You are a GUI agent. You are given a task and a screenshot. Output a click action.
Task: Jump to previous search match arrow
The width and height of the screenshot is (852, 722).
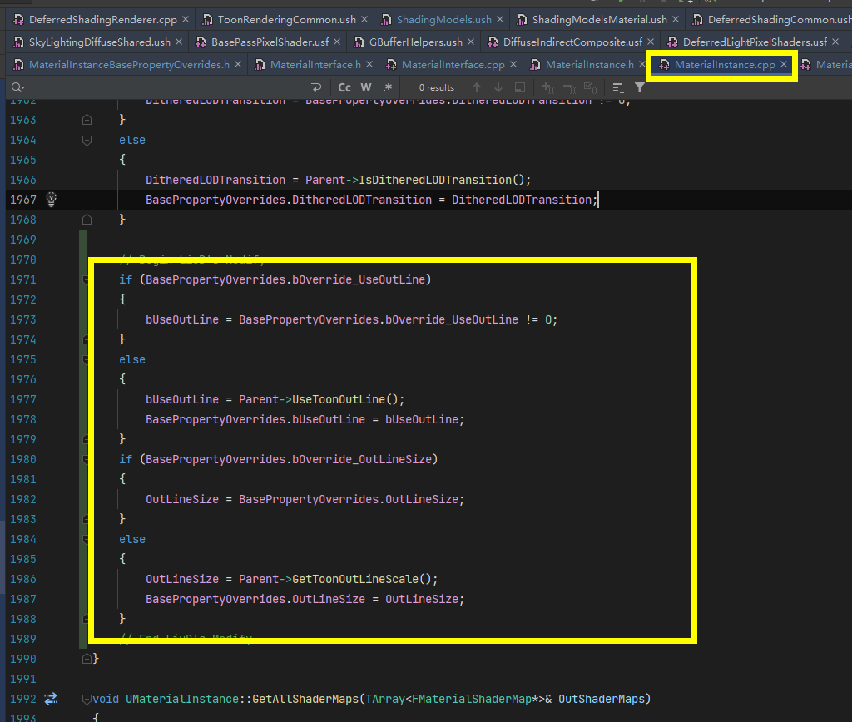[477, 87]
